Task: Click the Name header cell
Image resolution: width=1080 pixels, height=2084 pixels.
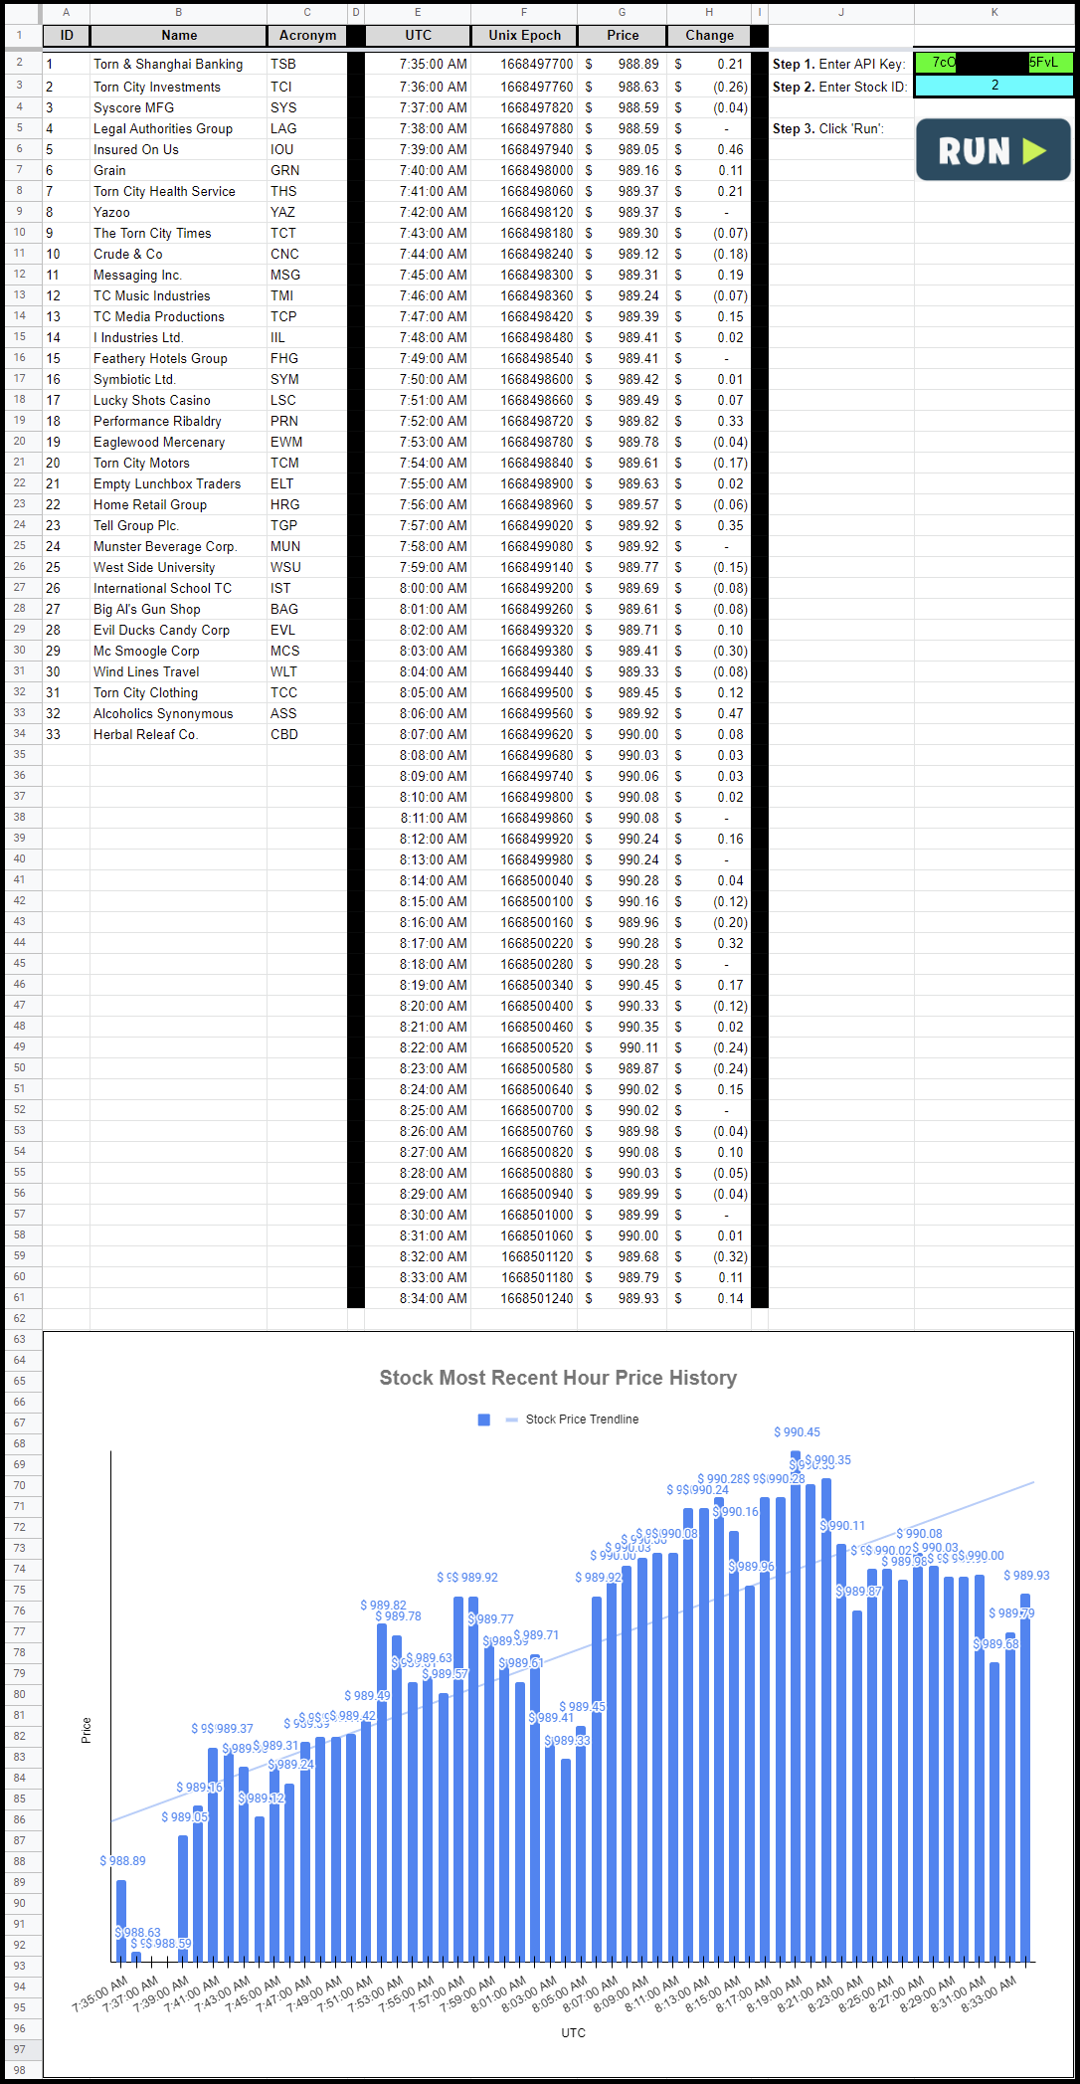Action: (x=179, y=35)
